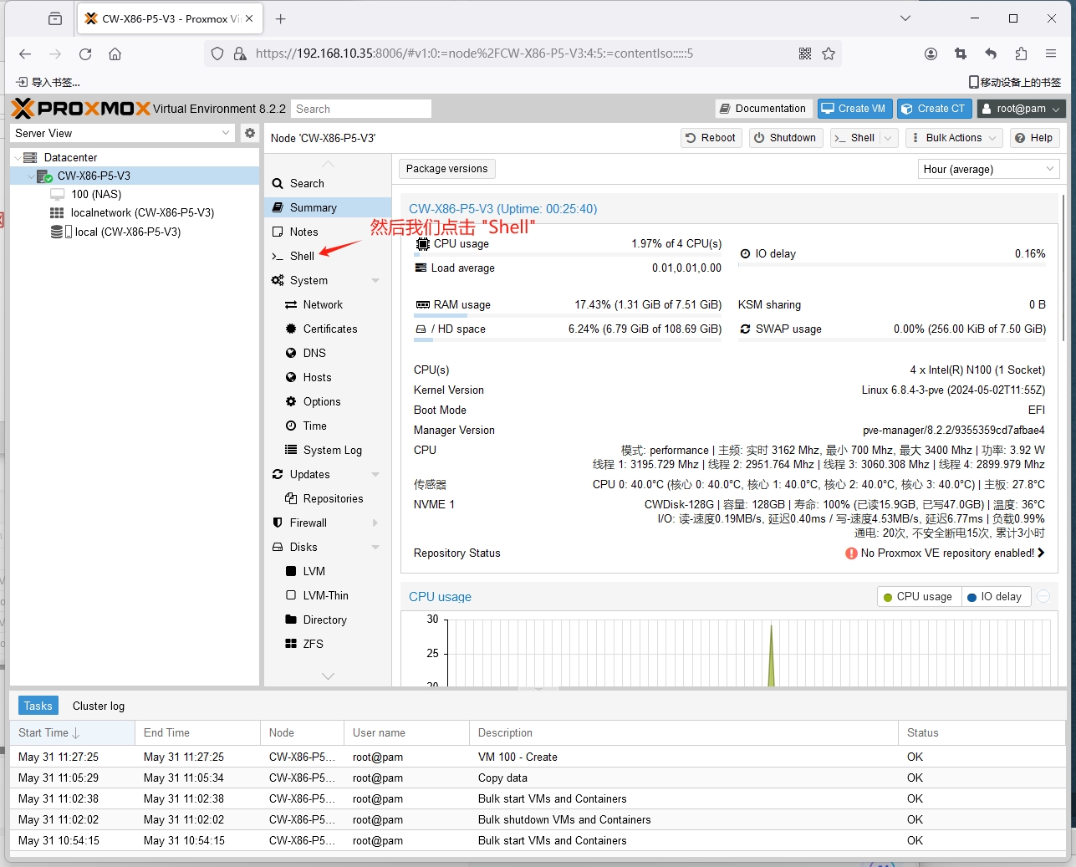Screen dimensions: 1076x867
Task: Open the Time settings
Action: 314,426
